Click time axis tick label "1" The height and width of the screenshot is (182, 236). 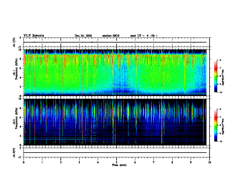42,162
